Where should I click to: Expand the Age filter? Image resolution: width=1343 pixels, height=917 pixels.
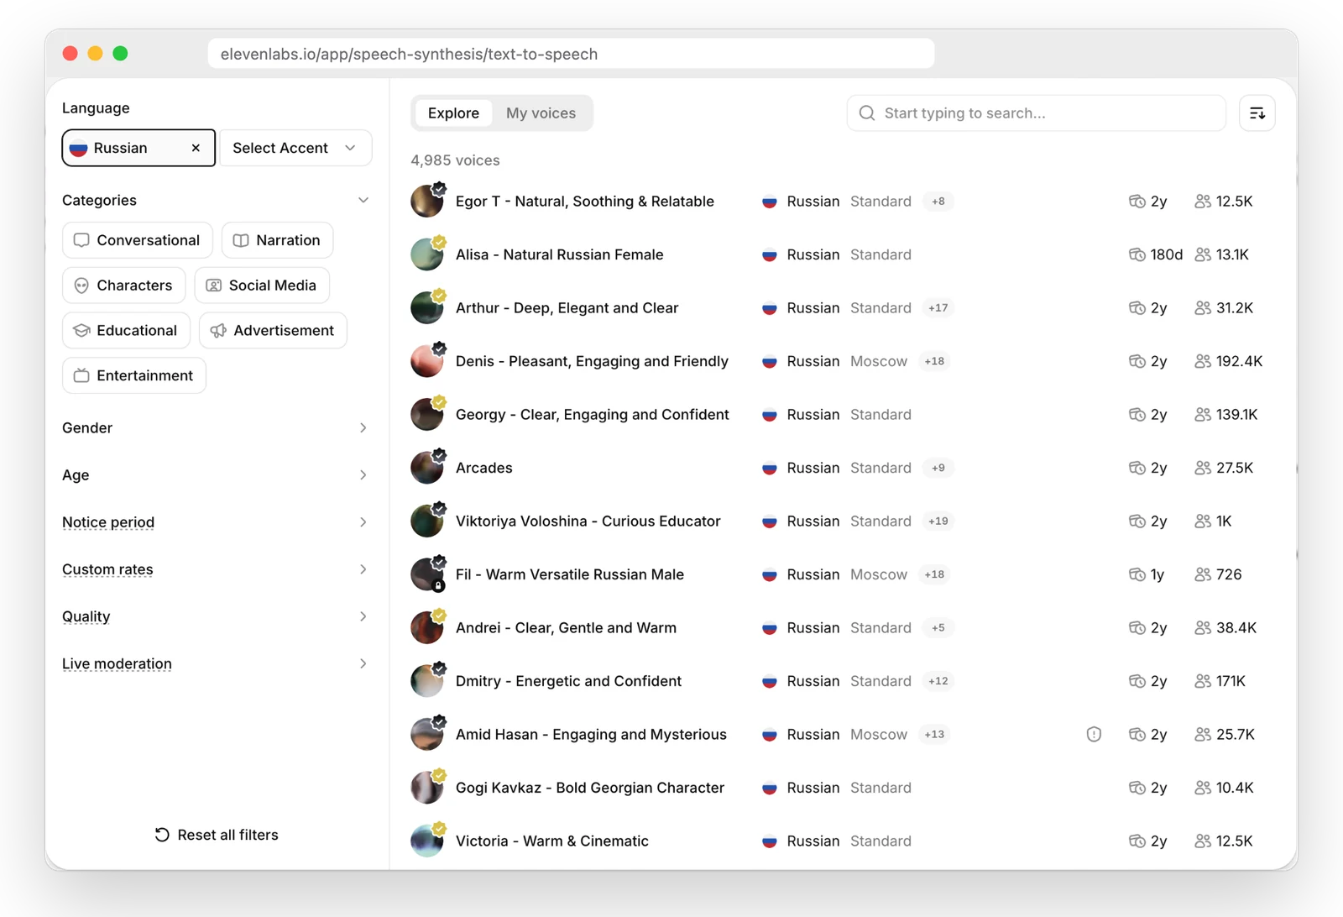coord(216,475)
